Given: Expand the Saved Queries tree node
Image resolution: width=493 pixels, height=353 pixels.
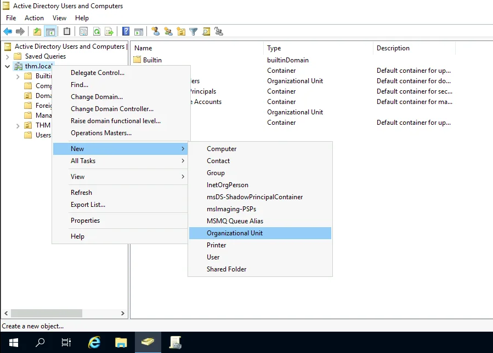Looking at the screenshot, I should coord(8,57).
